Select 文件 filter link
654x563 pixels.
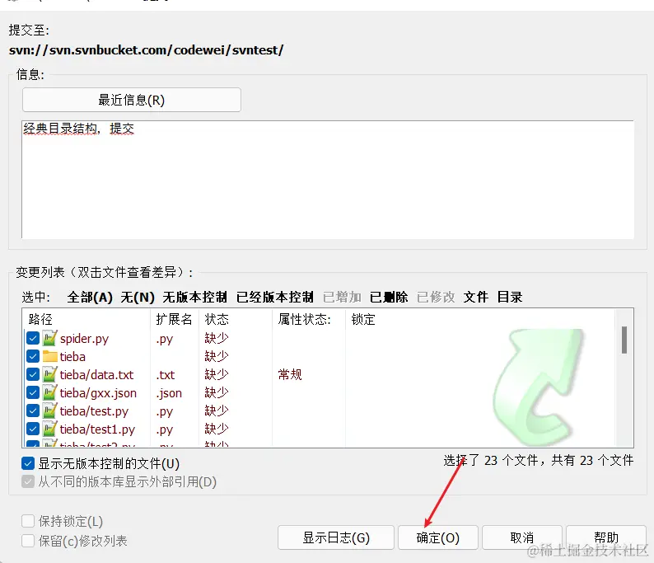475,297
